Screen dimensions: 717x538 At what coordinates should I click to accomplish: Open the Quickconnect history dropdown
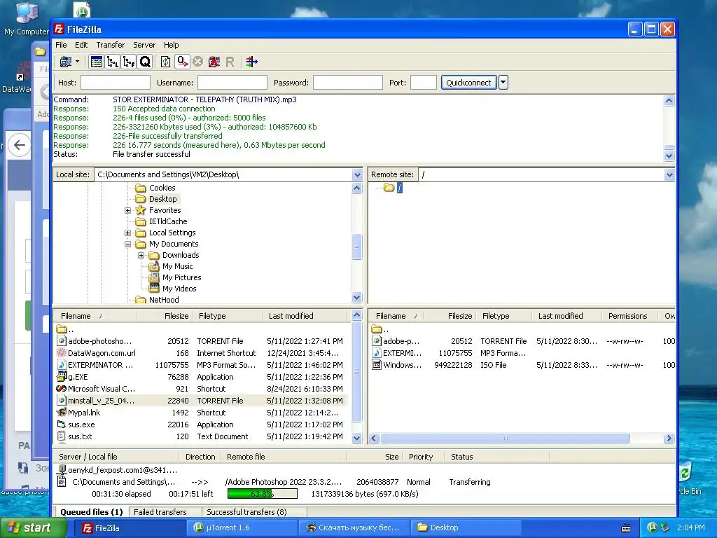click(503, 83)
